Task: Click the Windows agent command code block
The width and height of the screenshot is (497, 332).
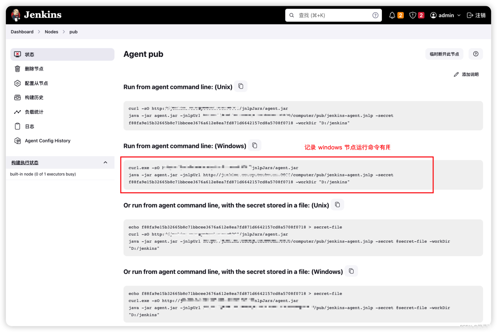Action: pyautogui.click(x=303, y=175)
